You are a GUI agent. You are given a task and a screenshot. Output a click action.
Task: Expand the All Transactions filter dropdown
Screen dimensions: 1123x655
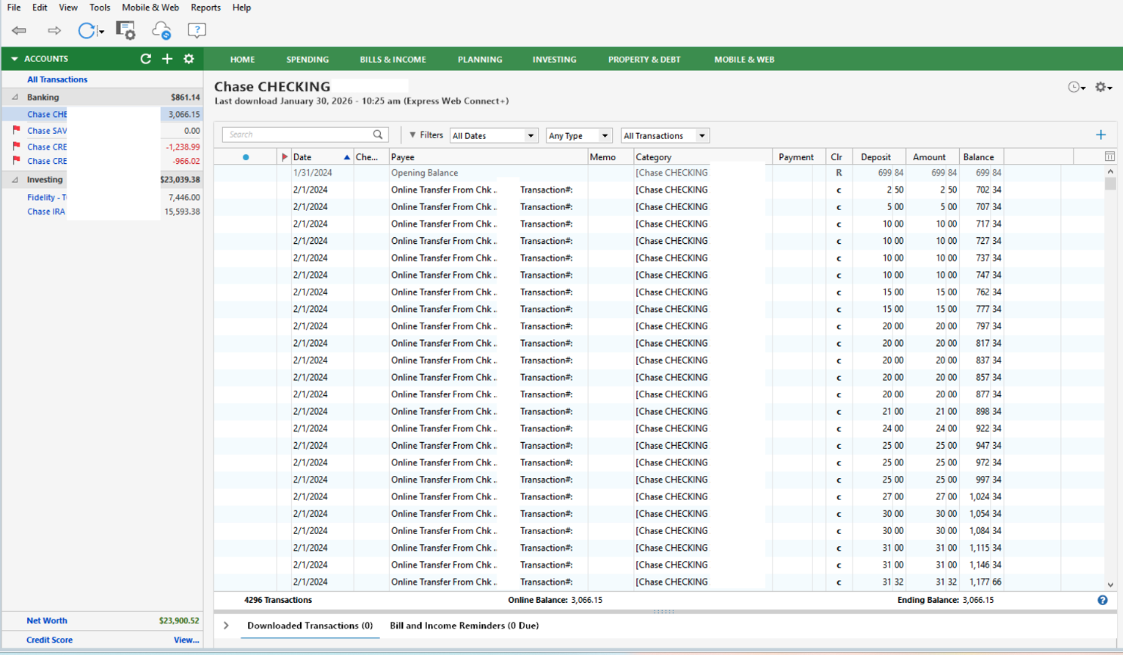coord(664,136)
